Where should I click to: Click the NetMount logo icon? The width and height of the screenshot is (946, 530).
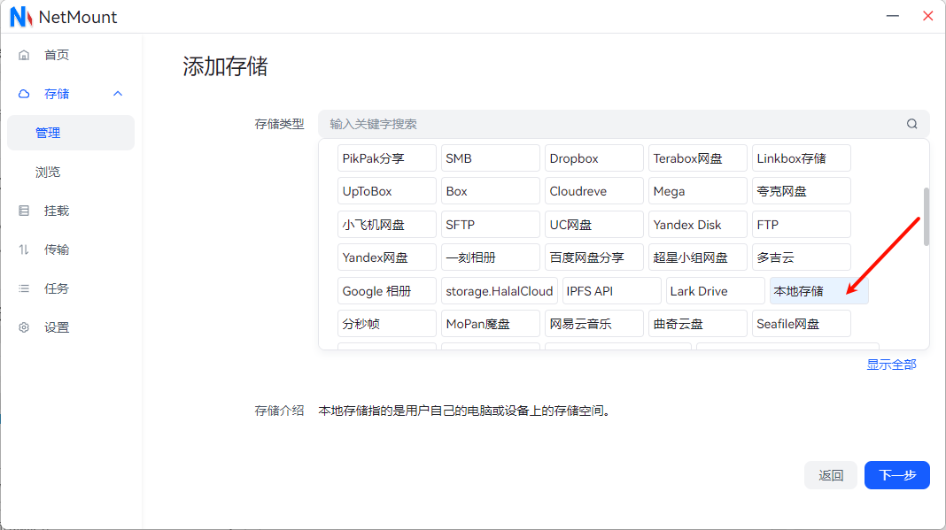21,17
